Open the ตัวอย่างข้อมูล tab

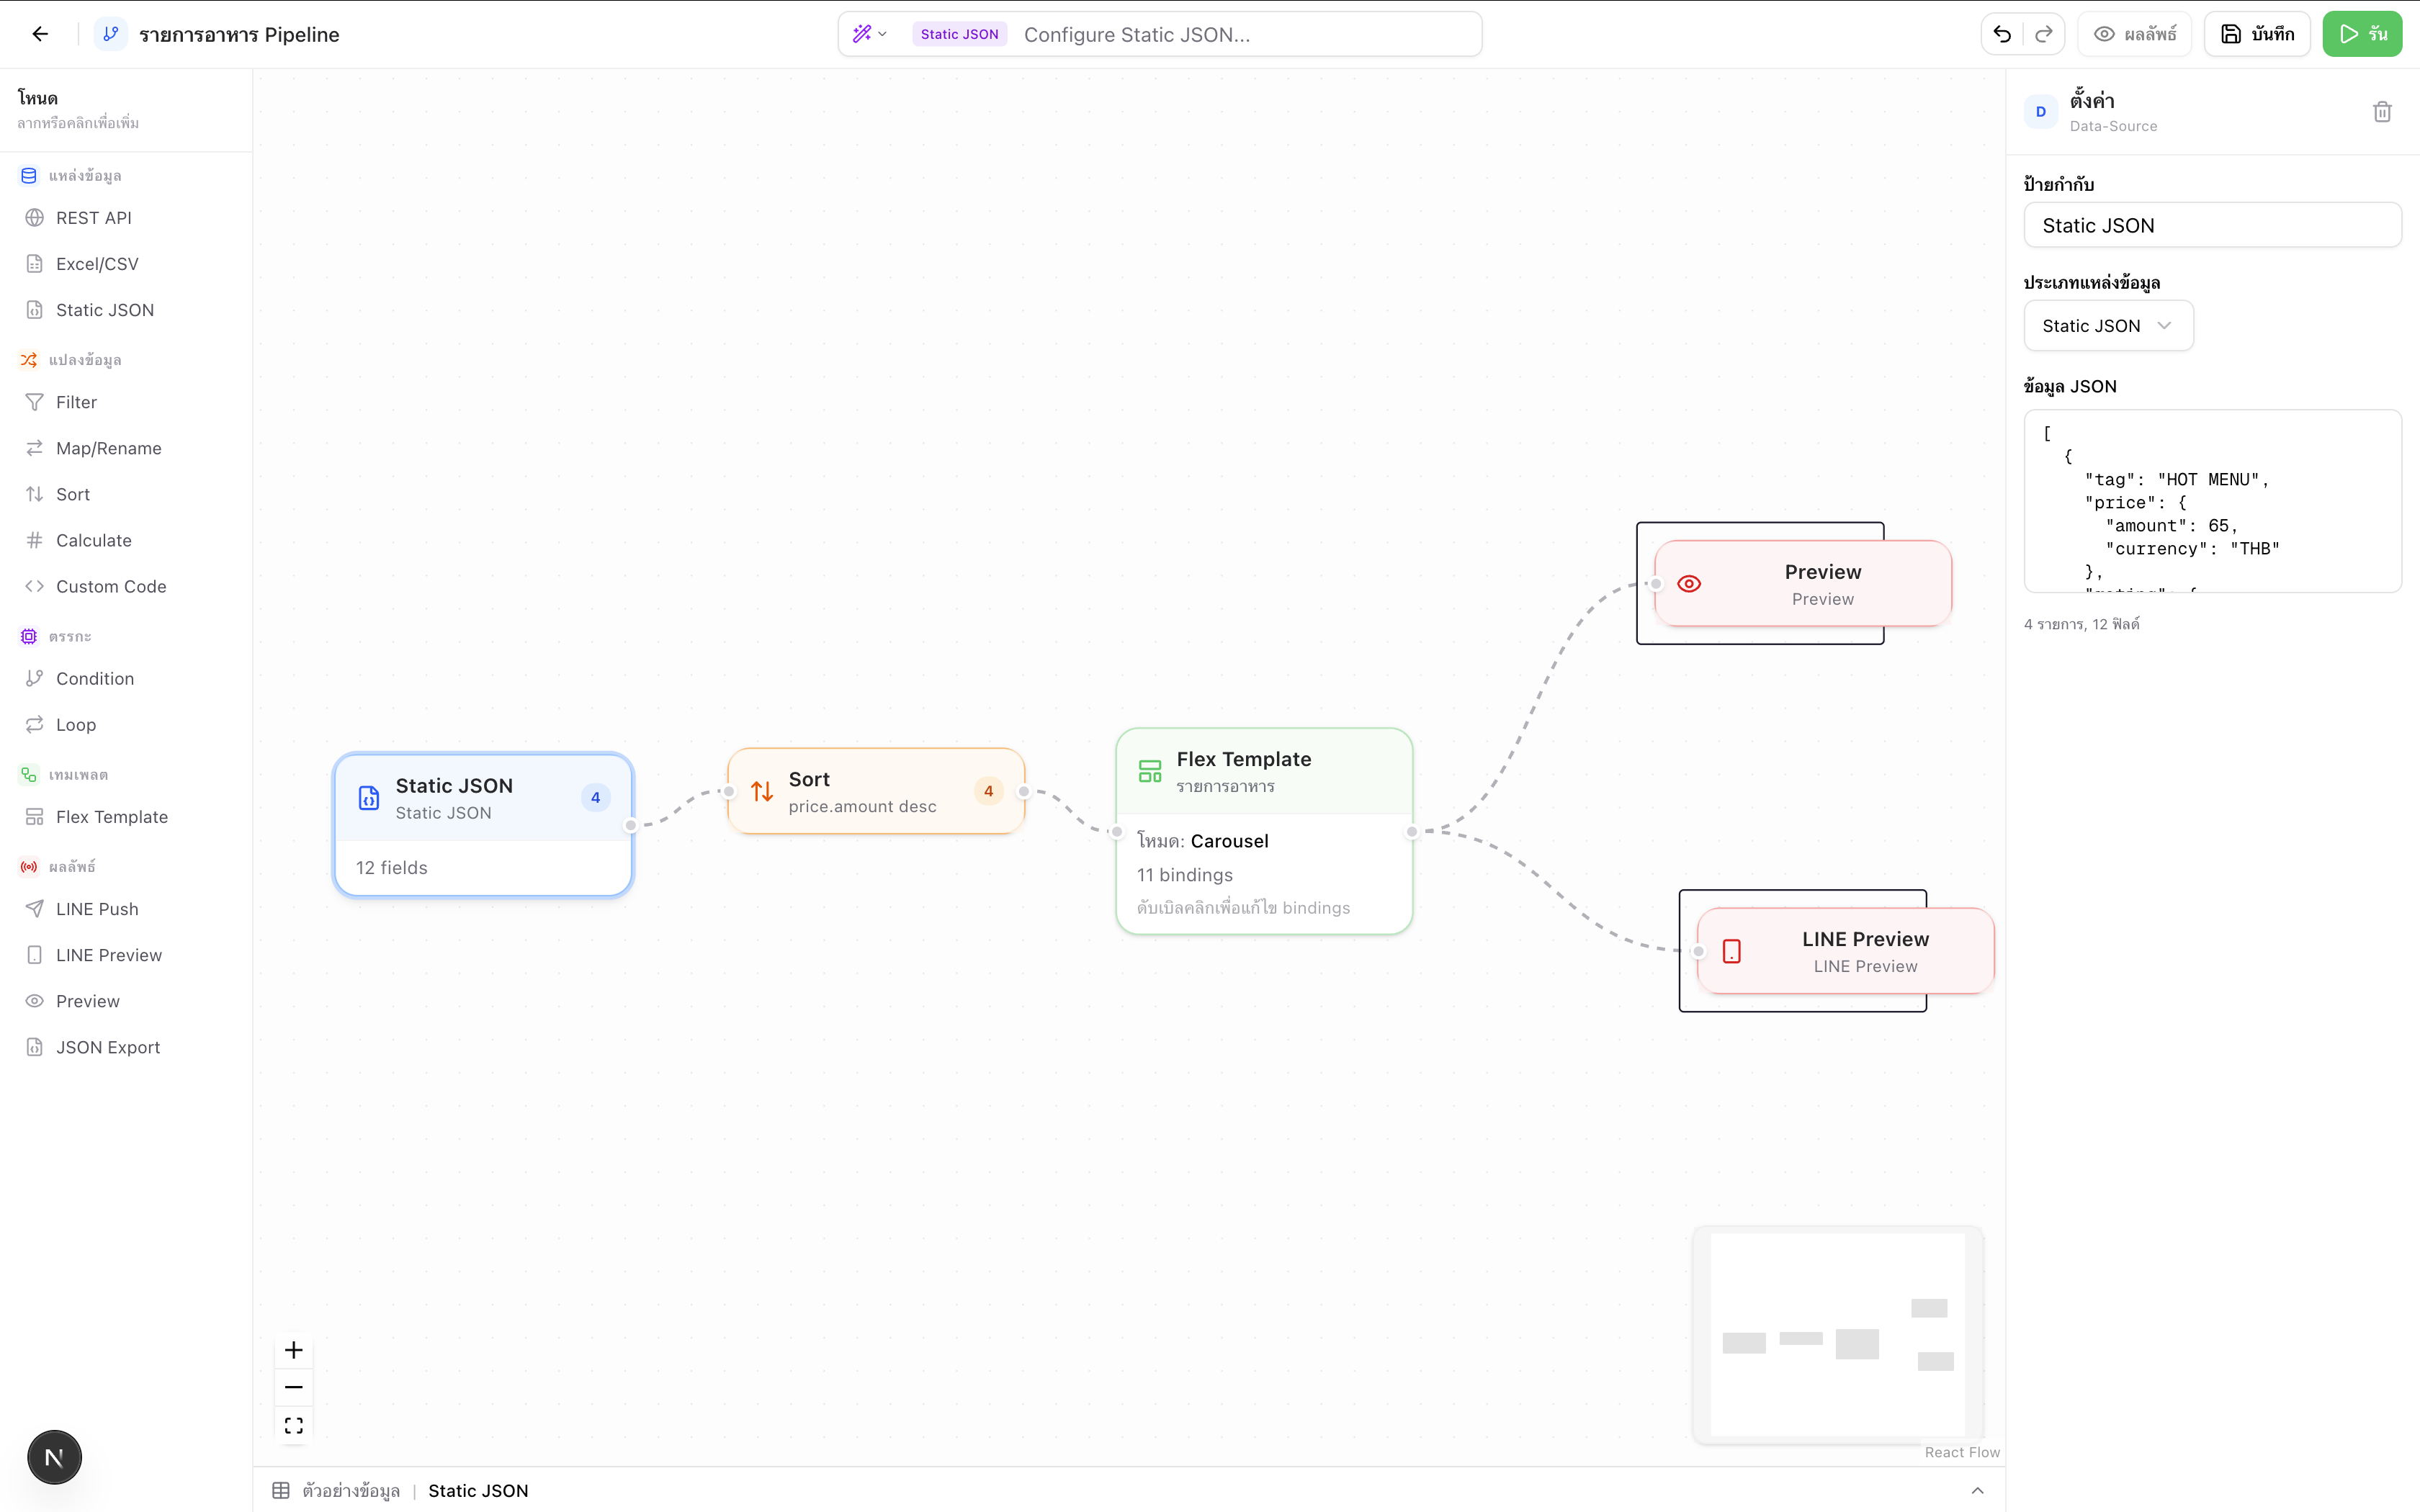click(349, 1490)
